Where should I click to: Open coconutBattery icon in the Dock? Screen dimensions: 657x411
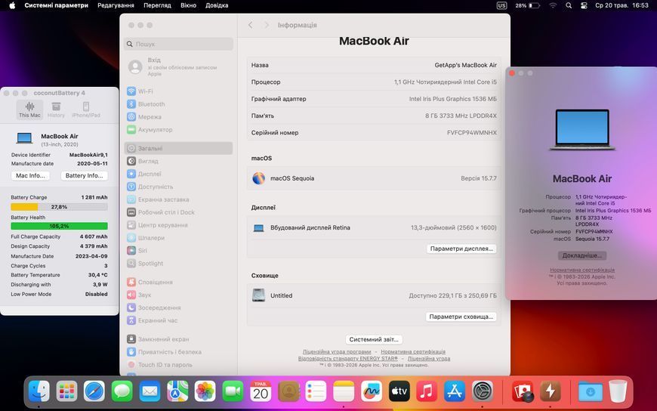click(551, 391)
